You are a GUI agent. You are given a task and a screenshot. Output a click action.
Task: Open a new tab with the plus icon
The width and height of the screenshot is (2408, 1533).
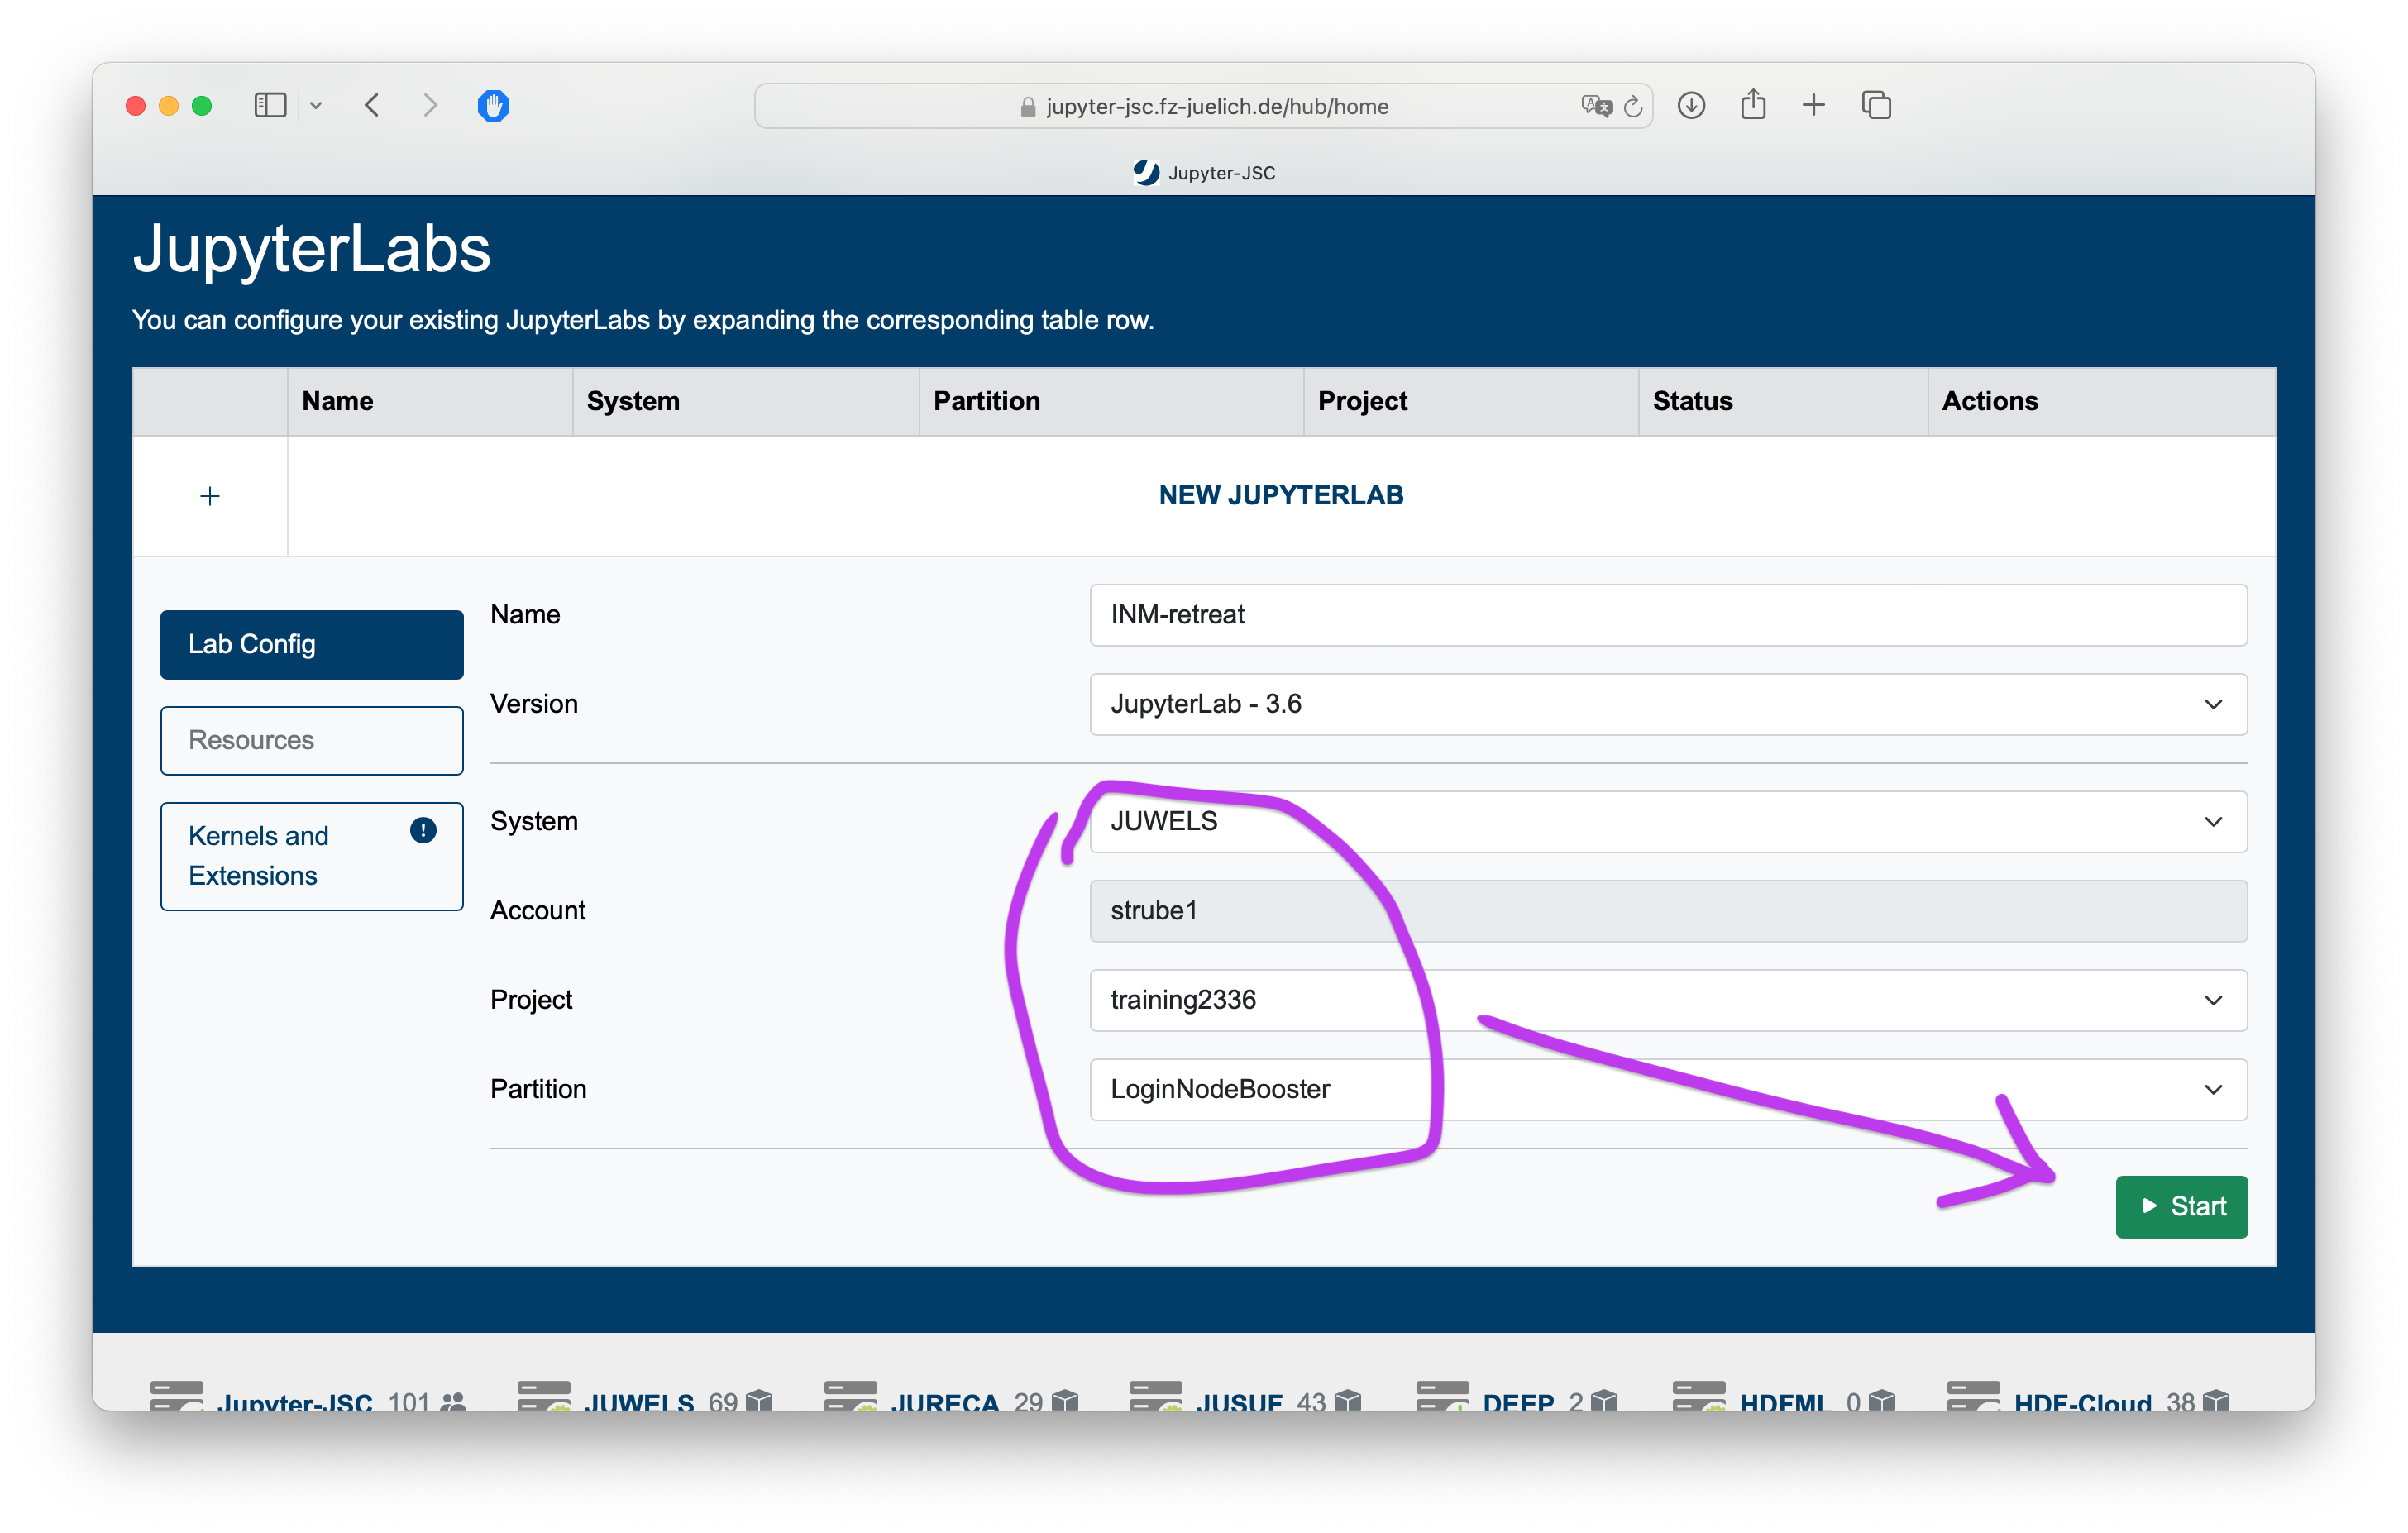pos(1814,105)
